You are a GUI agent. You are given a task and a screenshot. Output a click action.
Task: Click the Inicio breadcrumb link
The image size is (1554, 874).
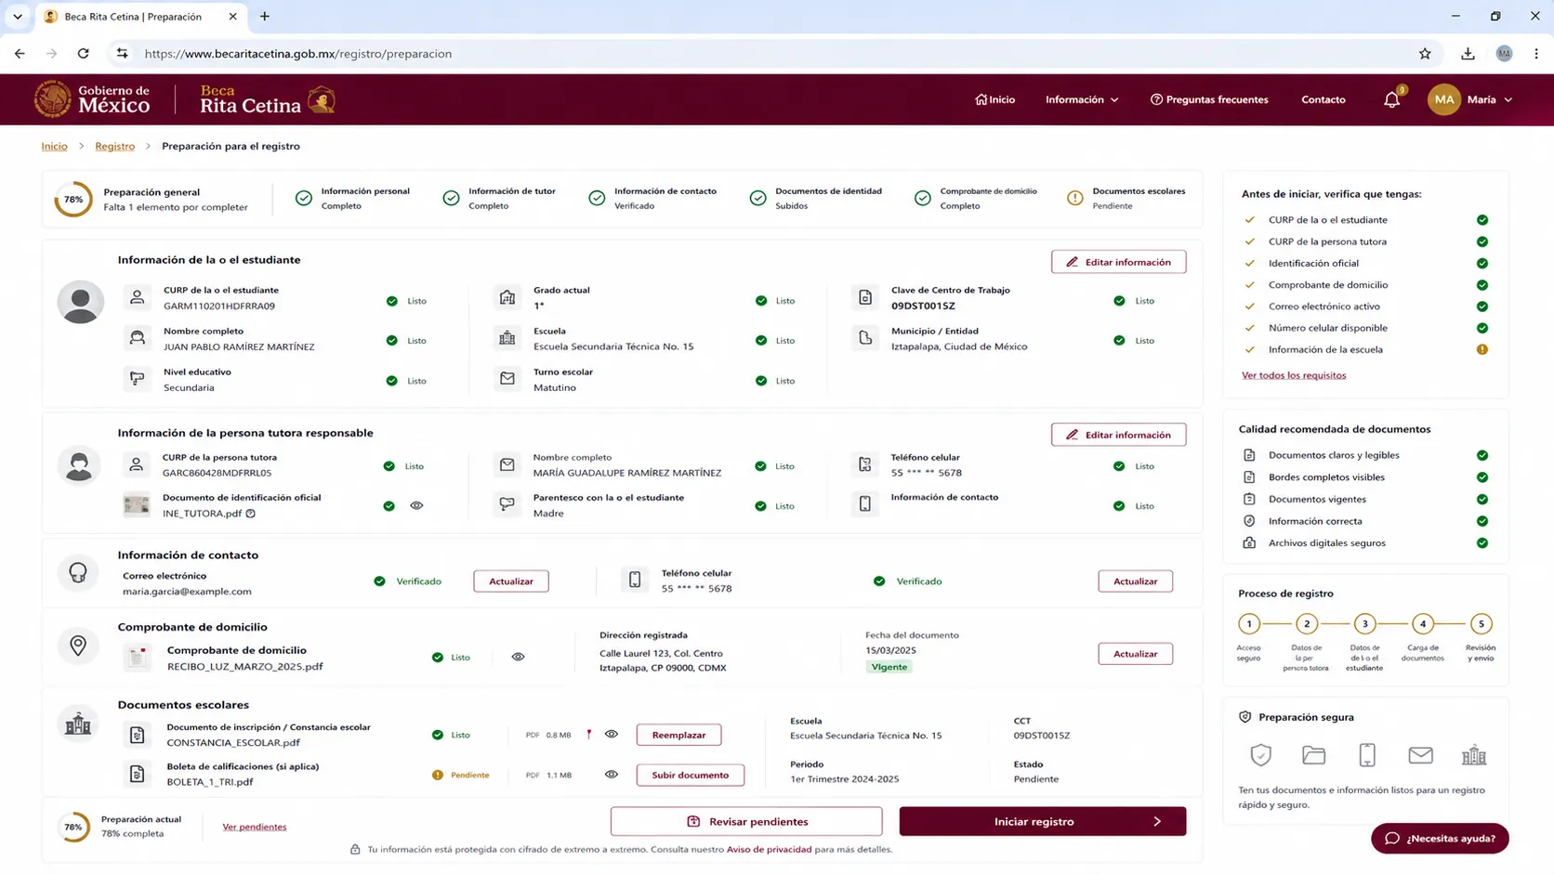click(54, 146)
